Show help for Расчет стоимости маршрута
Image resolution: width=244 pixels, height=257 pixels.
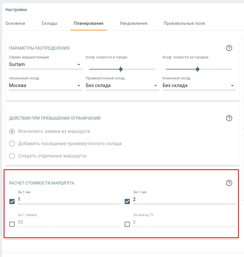229,183
